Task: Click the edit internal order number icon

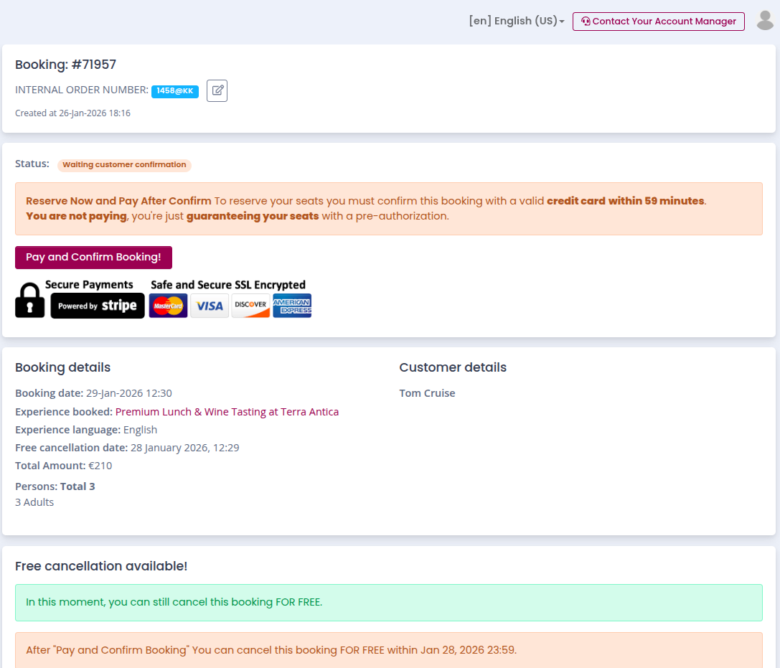Action: coord(217,91)
